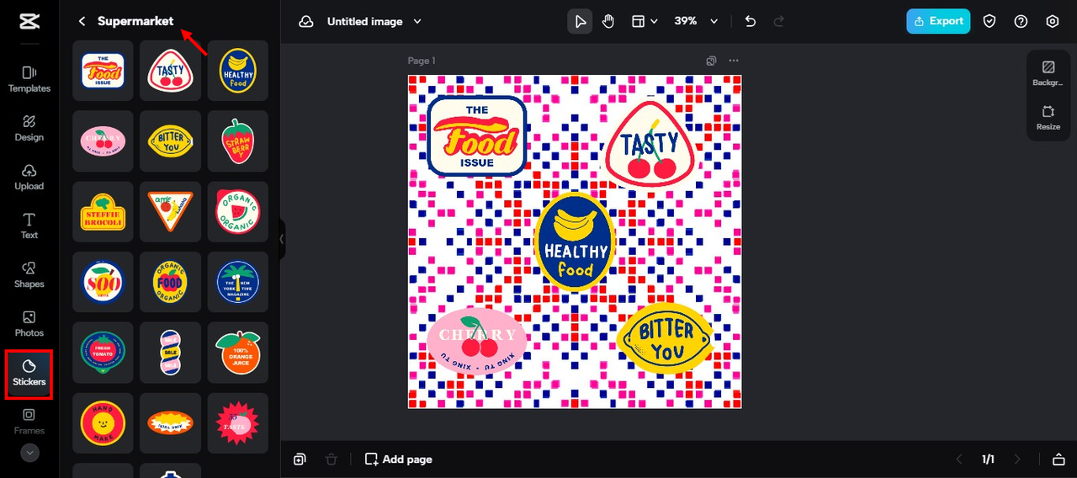The image size is (1077, 478).
Task: Toggle the pages panel icon at bottom right
Action: (x=1058, y=459)
